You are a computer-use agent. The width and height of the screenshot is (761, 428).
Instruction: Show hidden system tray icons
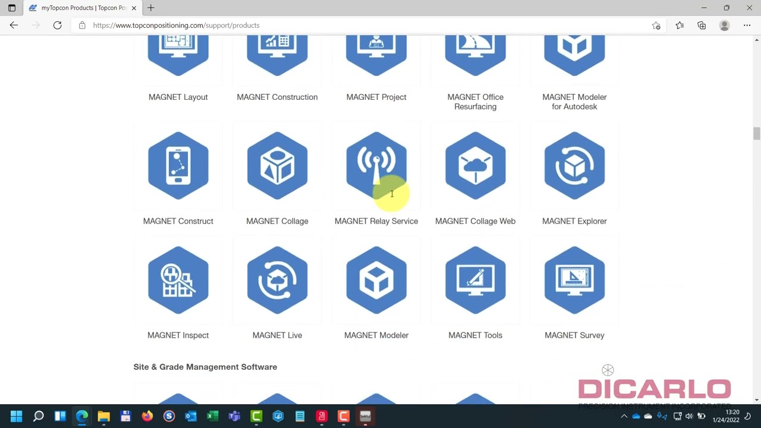tap(624, 416)
